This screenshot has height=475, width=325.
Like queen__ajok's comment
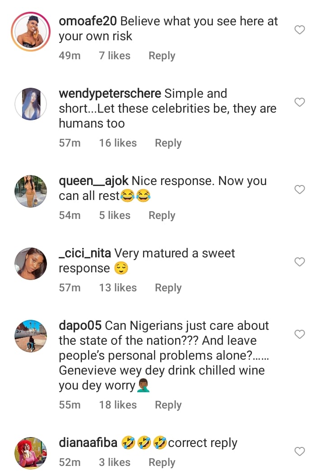300,190
